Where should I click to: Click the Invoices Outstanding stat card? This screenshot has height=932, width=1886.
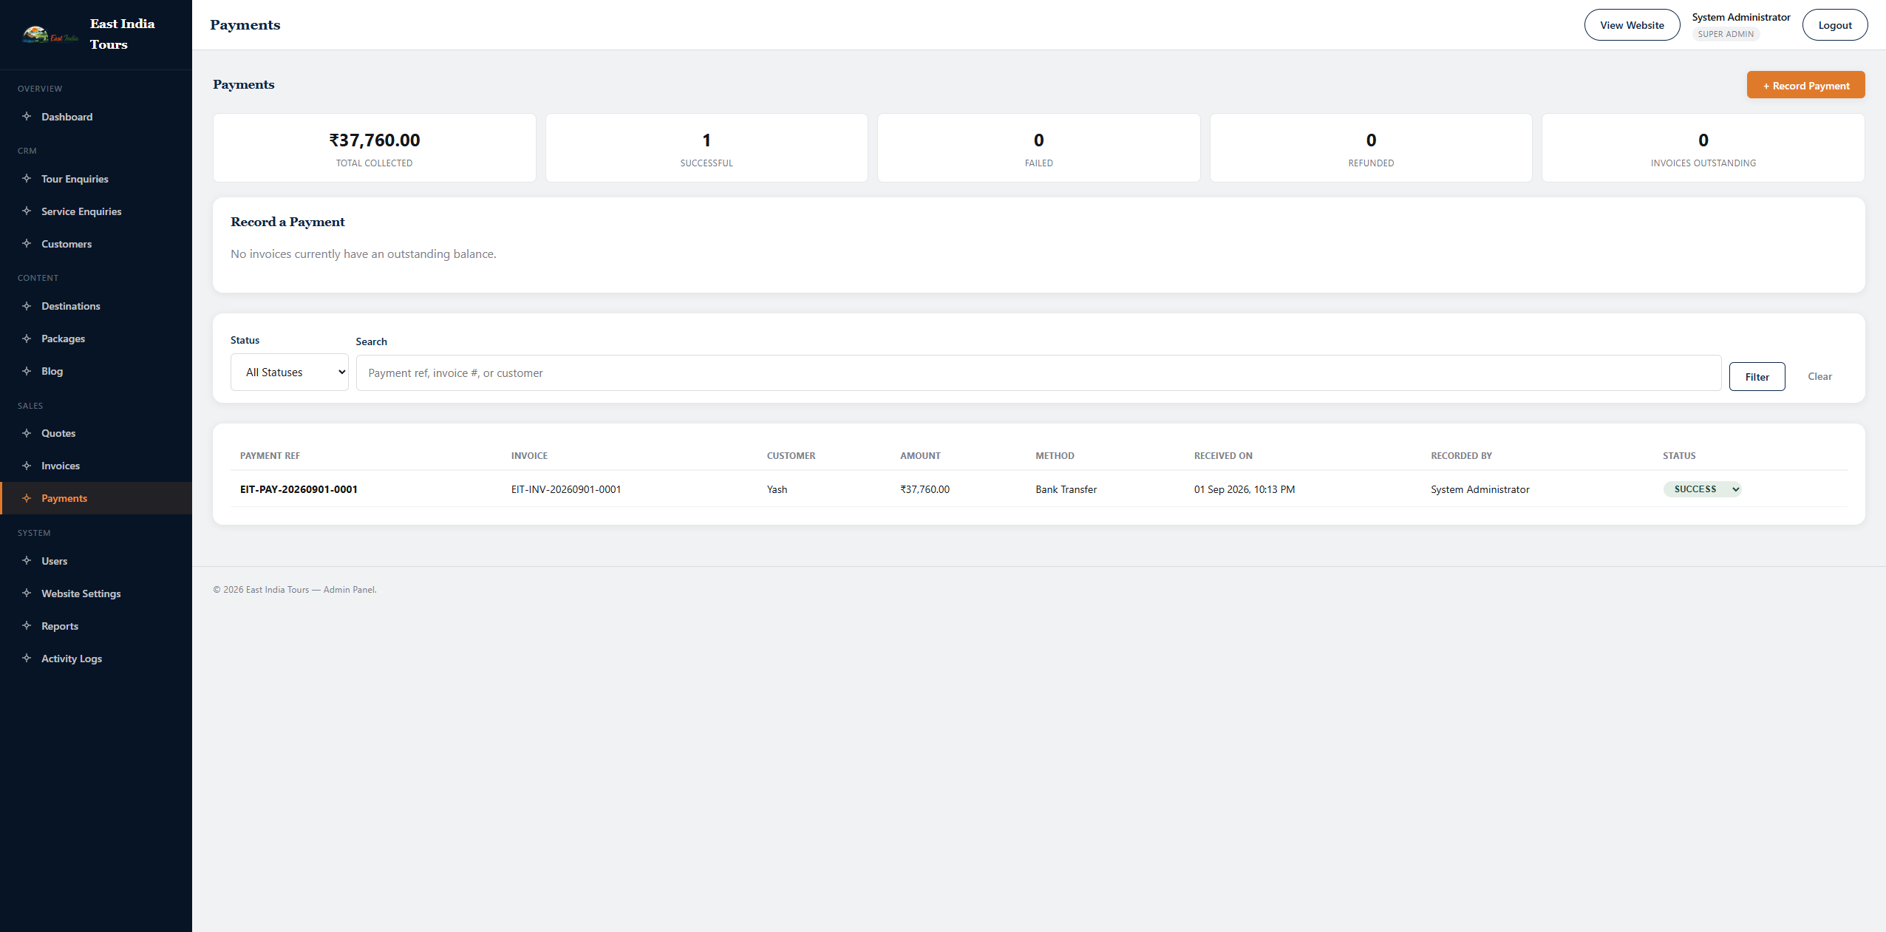click(1703, 148)
